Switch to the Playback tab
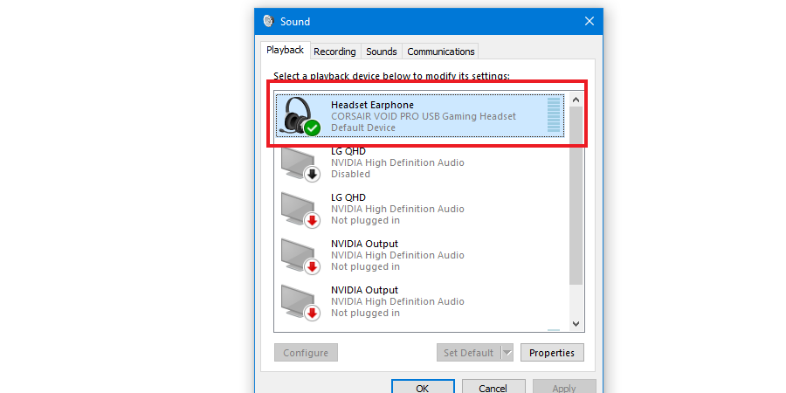The height and width of the screenshot is (393, 786). point(286,50)
